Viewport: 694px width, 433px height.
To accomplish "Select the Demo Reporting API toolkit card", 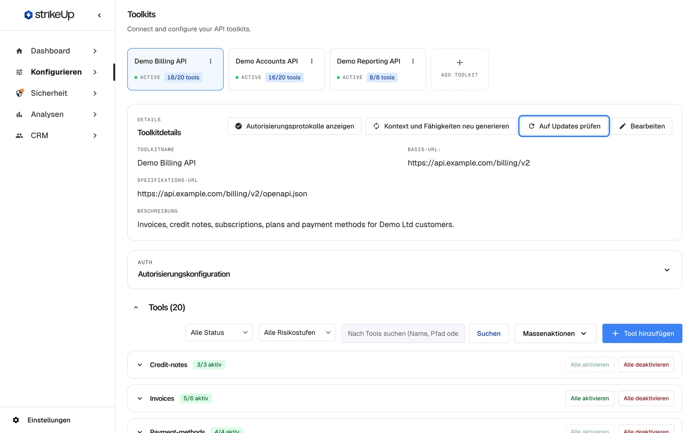I will (378, 69).
